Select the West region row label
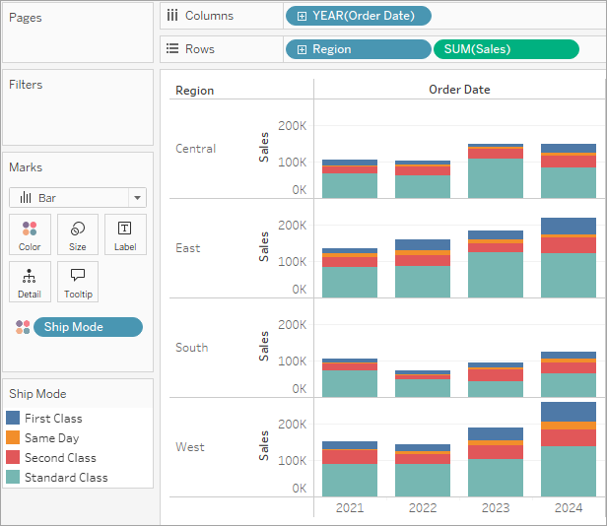607x526 pixels. point(189,447)
